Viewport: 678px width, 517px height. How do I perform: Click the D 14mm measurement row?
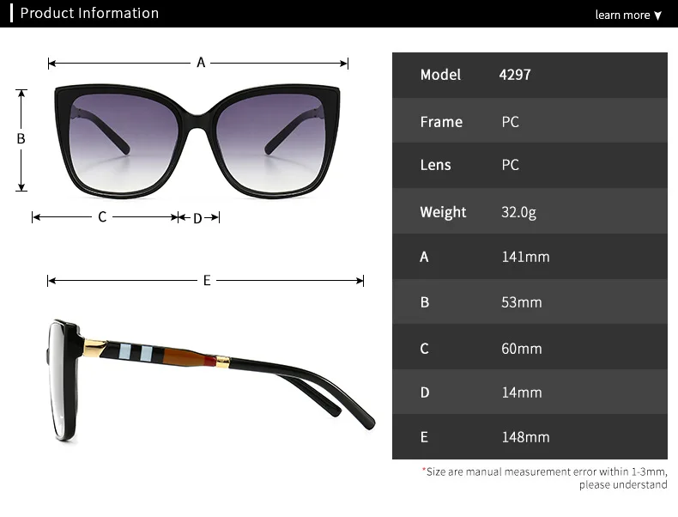(530, 392)
